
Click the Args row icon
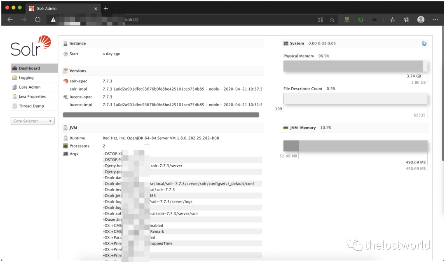[x=66, y=154]
